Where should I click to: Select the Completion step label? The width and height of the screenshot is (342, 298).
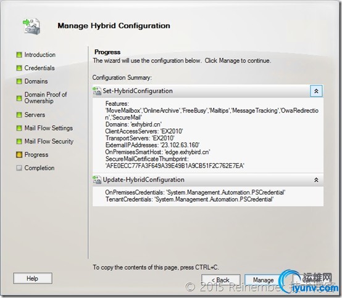tap(40, 167)
